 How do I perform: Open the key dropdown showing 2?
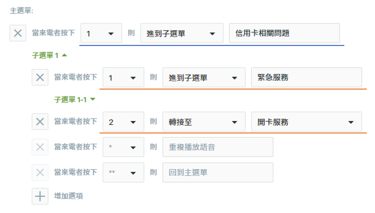click(124, 122)
